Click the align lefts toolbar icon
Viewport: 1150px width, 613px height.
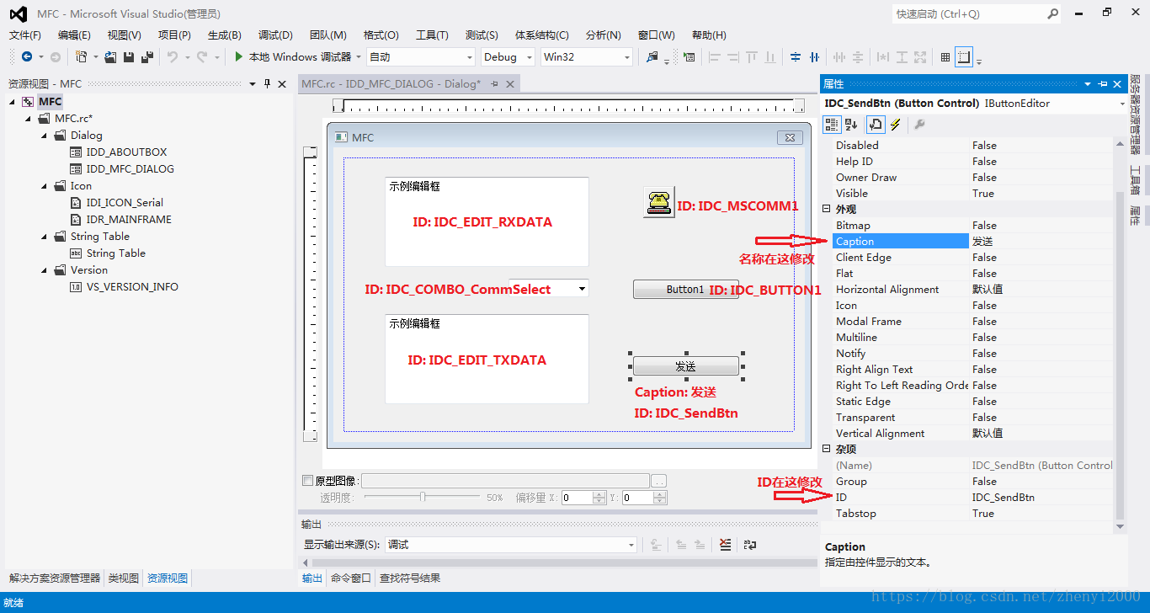click(x=715, y=56)
